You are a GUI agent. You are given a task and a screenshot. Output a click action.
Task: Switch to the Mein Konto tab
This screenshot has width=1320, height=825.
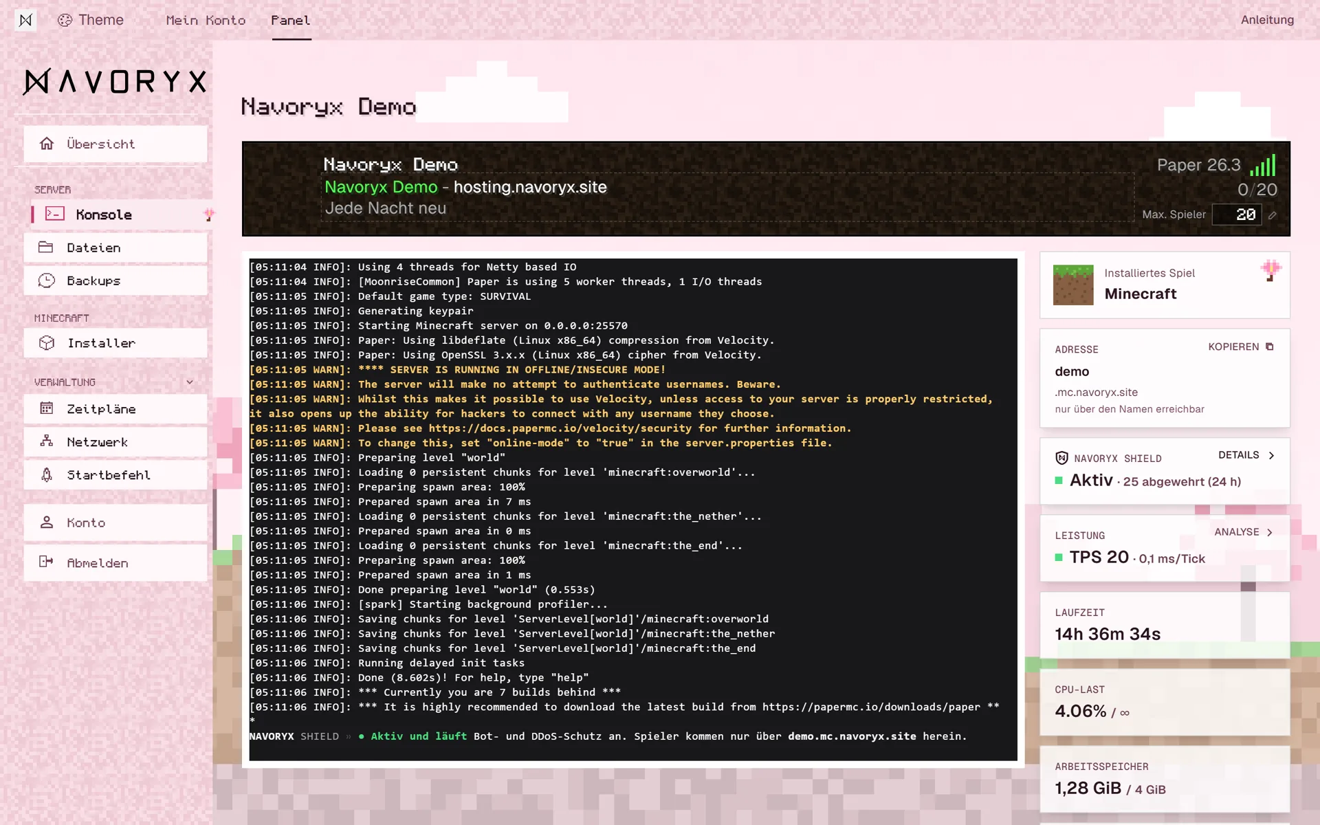206,21
